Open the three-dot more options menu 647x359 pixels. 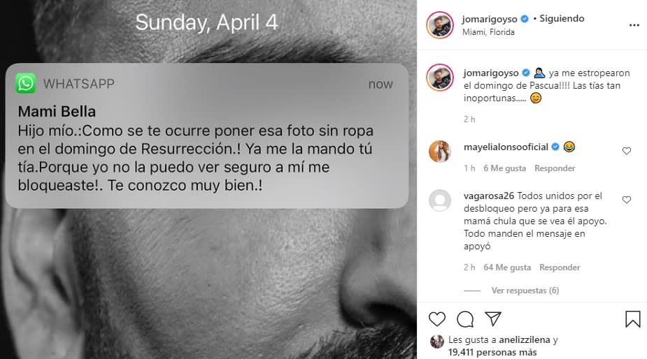click(634, 25)
